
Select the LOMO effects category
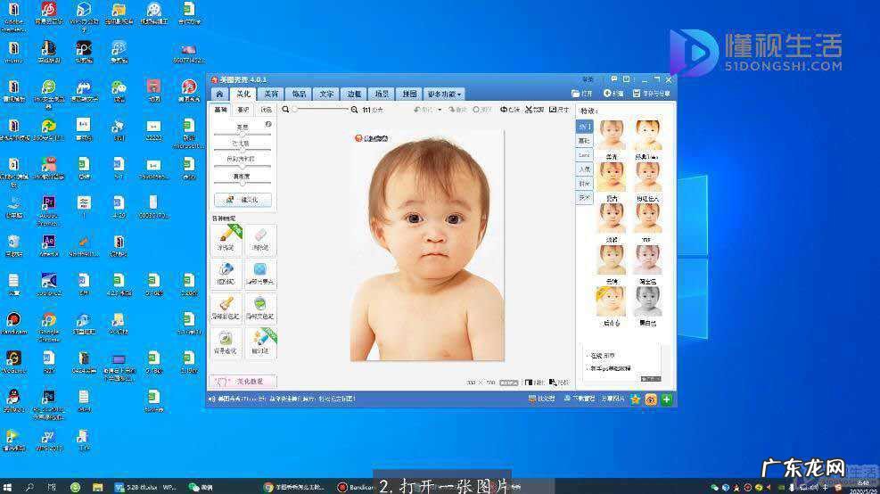(x=584, y=155)
